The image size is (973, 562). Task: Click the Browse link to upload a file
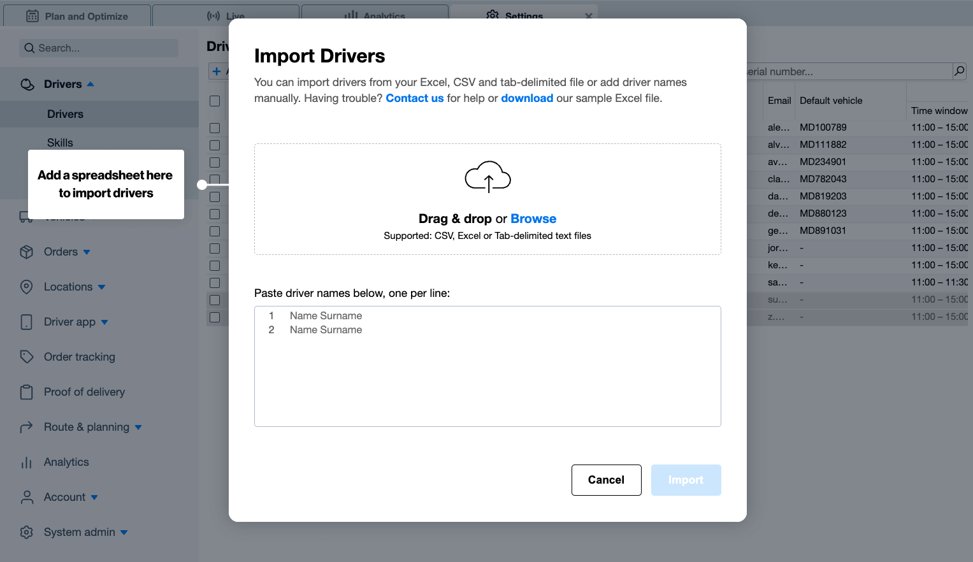tap(533, 219)
